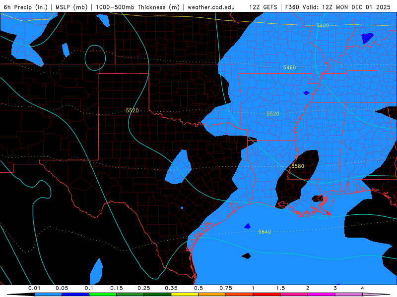Click the 1.5 legend value
Image resolution: width=397 pixels, height=297 pixels.
coord(280,288)
